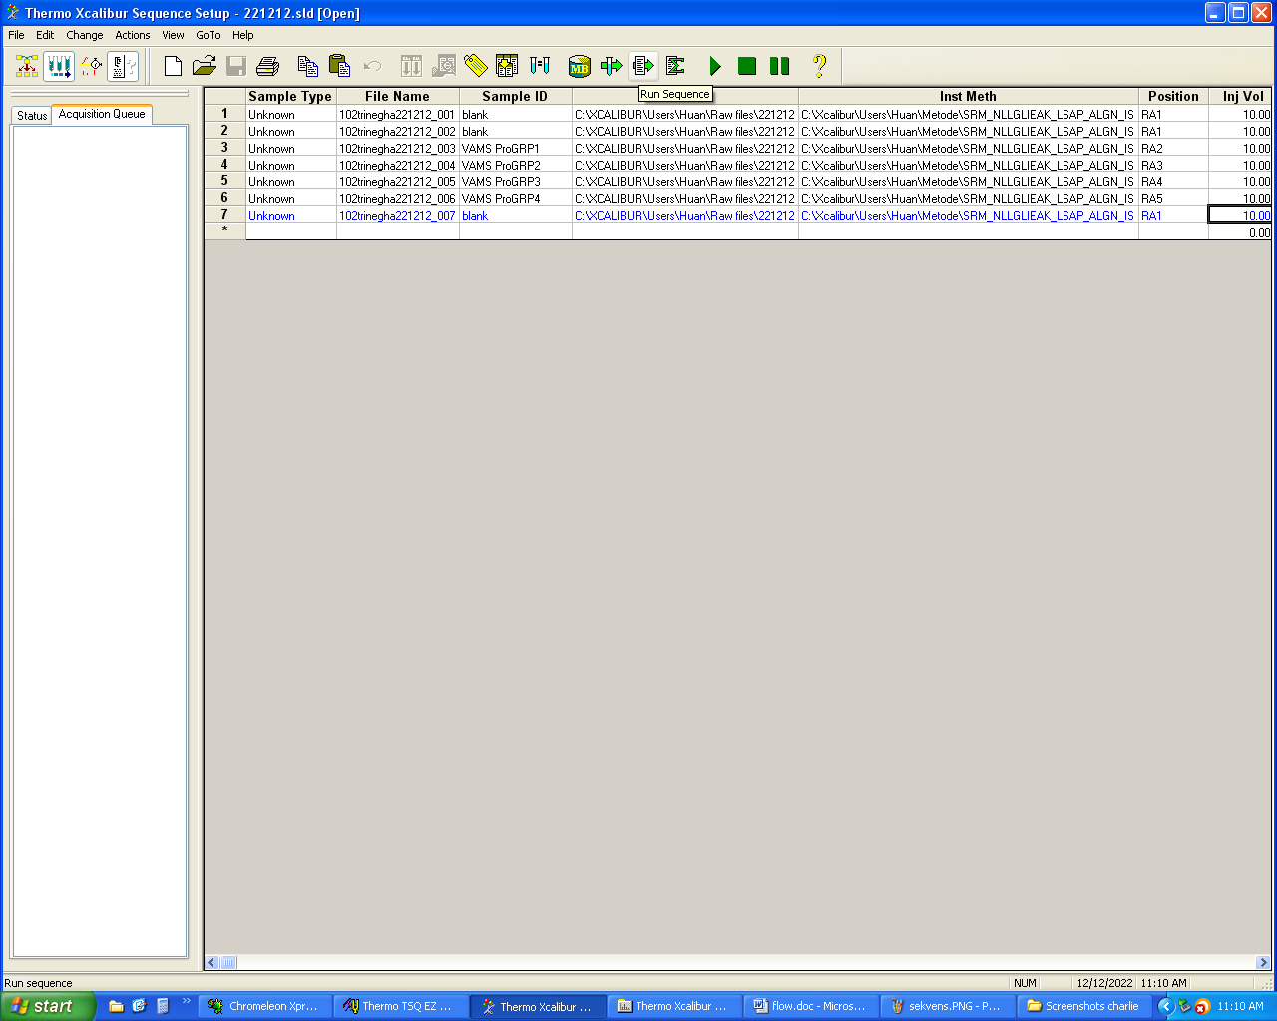Click the new row asterisk header

pyautogui.click(x=224, y=231)
